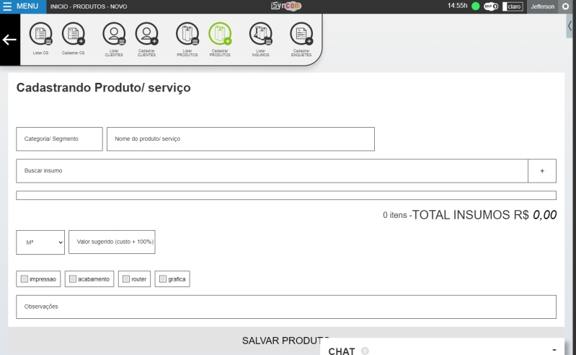Viewport: 576px width, 355px height.
Task: Open Listar Clientes icon
Action: [113, 35]
